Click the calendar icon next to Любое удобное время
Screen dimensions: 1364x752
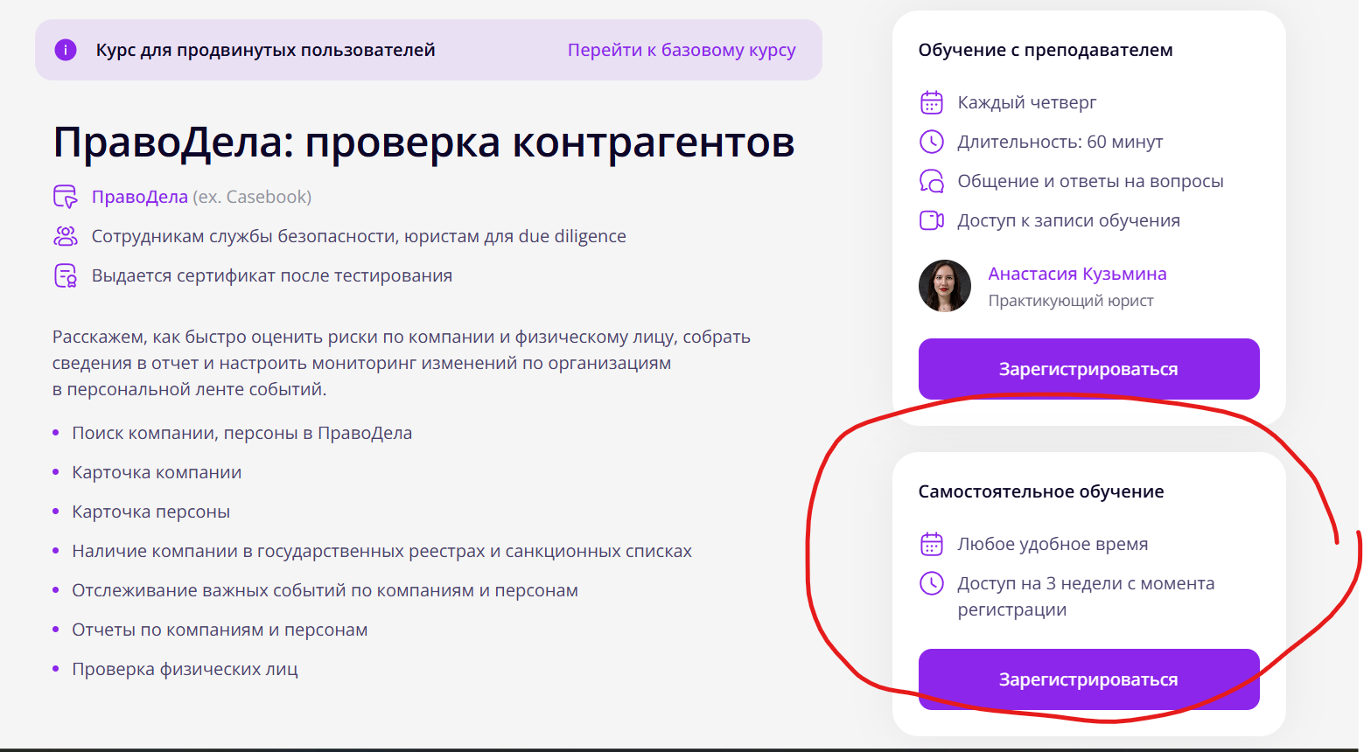932,544
